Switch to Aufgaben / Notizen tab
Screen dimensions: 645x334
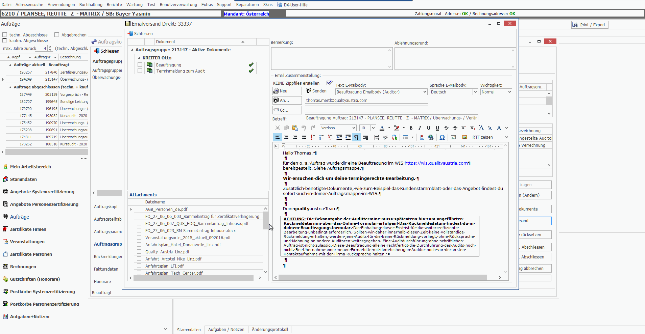(x=226, y=330)
